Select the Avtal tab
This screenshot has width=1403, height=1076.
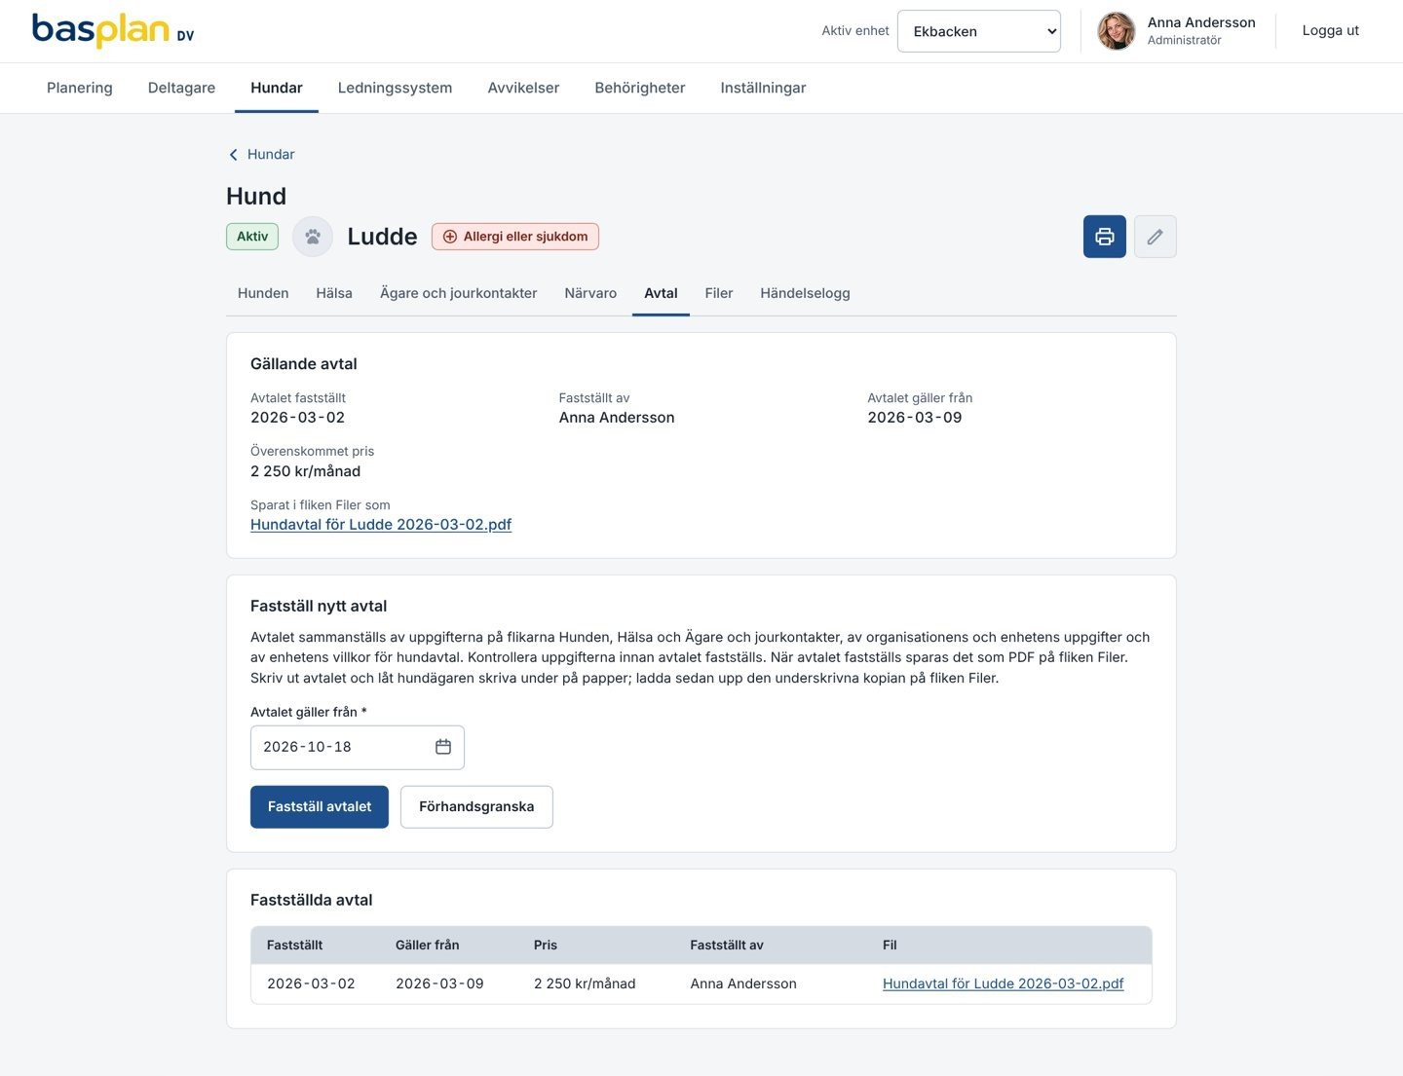pos(661,293)
